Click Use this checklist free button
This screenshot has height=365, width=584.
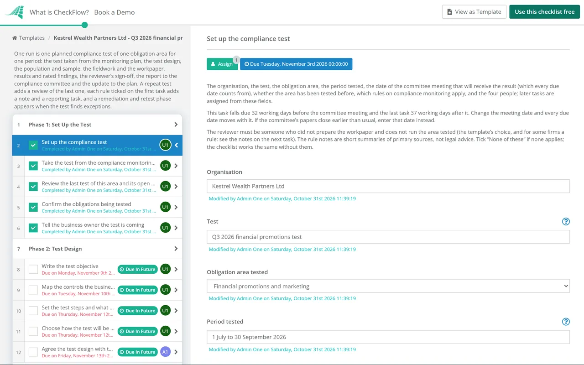point(545,12)
